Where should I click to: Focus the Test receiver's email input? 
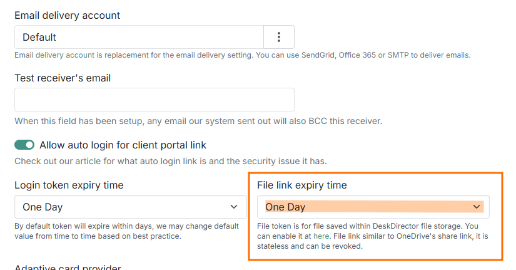154,100
